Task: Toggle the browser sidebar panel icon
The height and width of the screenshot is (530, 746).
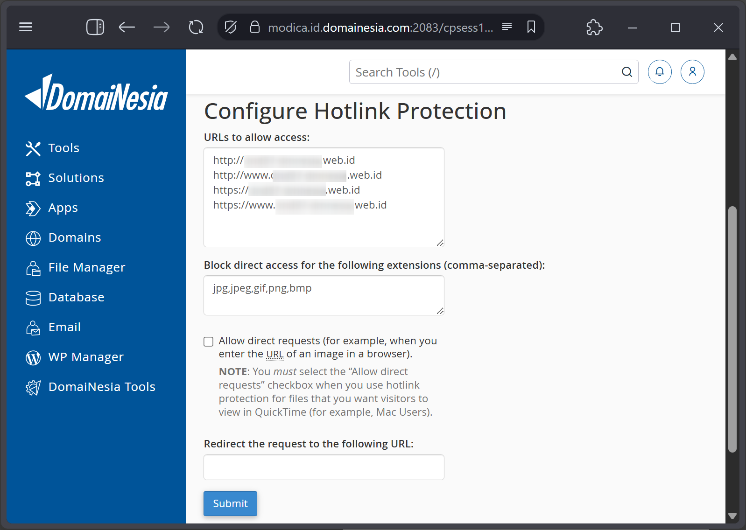Action: (x=95, y=27)
